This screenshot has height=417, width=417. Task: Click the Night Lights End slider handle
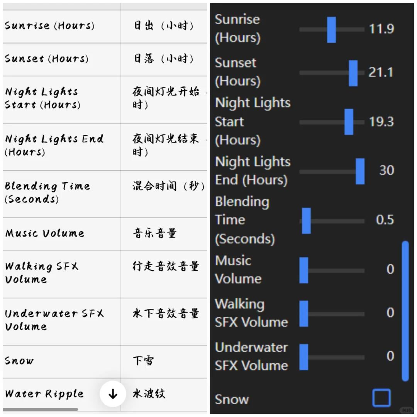[360, 171]
